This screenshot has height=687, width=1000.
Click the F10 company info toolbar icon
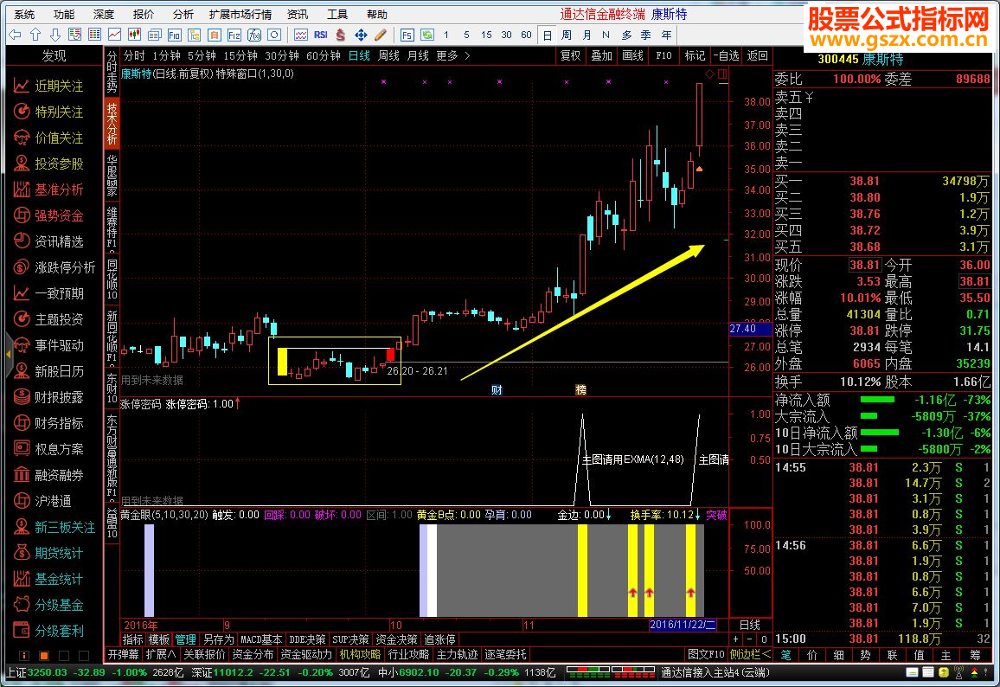pos(174,35)
